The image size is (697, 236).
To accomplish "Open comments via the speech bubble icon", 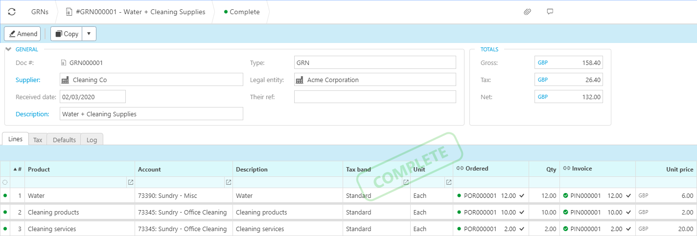I will pos(550,12).
